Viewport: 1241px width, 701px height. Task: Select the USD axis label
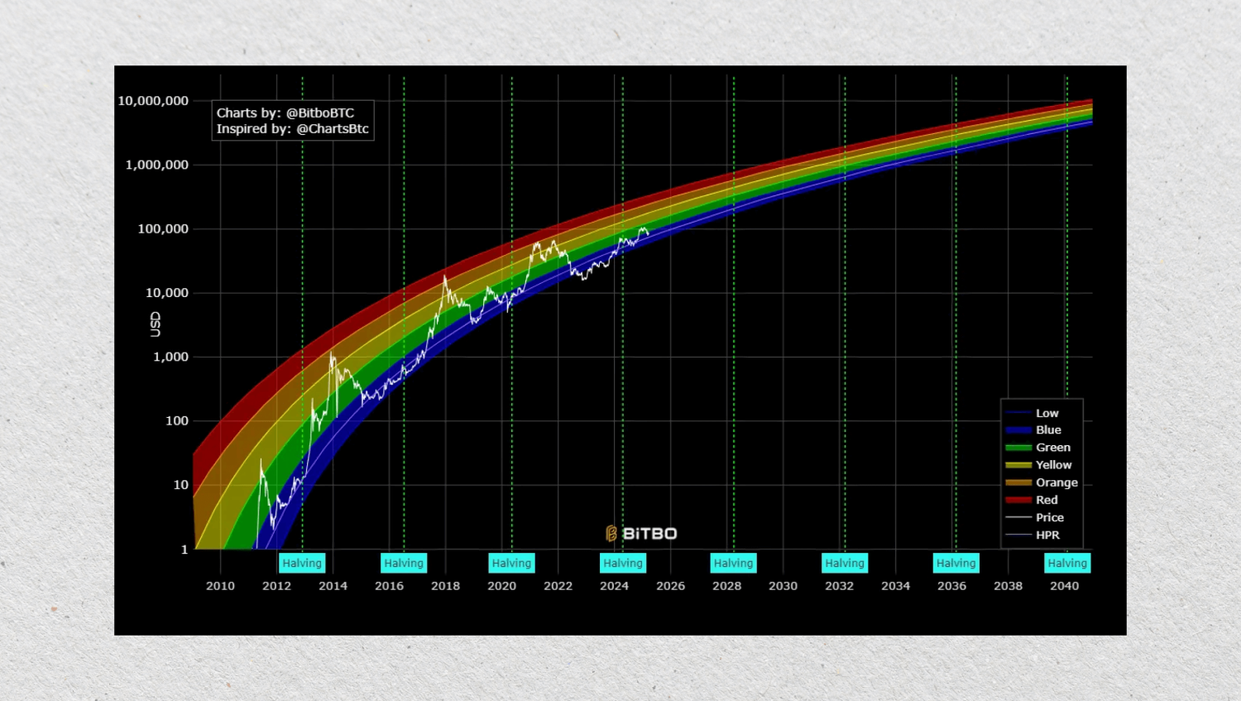click(x=154, y=321)
